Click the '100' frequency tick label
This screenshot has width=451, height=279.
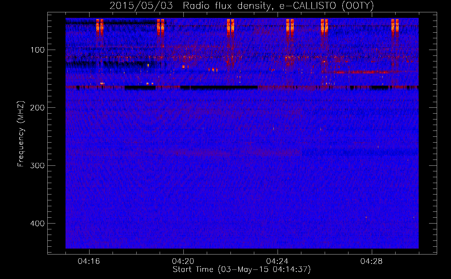[x=37, y=50]
